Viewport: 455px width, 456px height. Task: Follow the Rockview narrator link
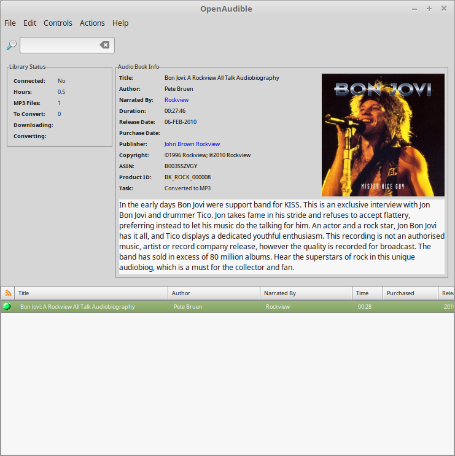tap(177, 100)
